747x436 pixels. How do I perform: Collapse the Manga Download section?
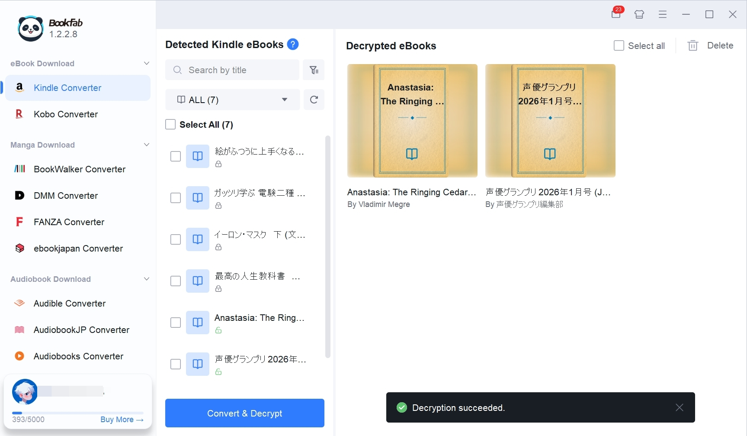pyautogui.click(x=147, y=145)
